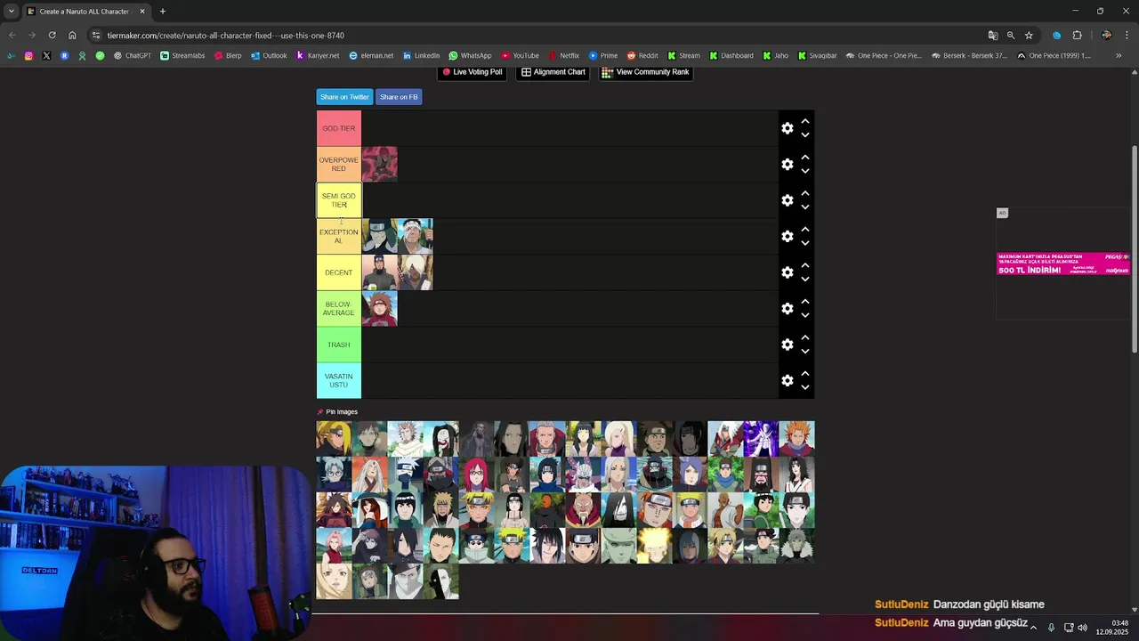Pick the glowing yellow Naruto chakra thumbnail
Image resolution: width=1139 pixels, height=641 pixels.
(x=654, y=546)
